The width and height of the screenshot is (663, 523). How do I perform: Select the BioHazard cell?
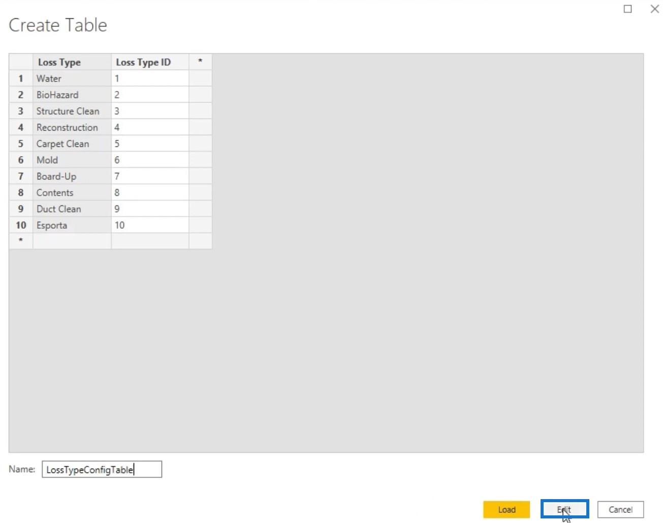[x=72, y=95]
